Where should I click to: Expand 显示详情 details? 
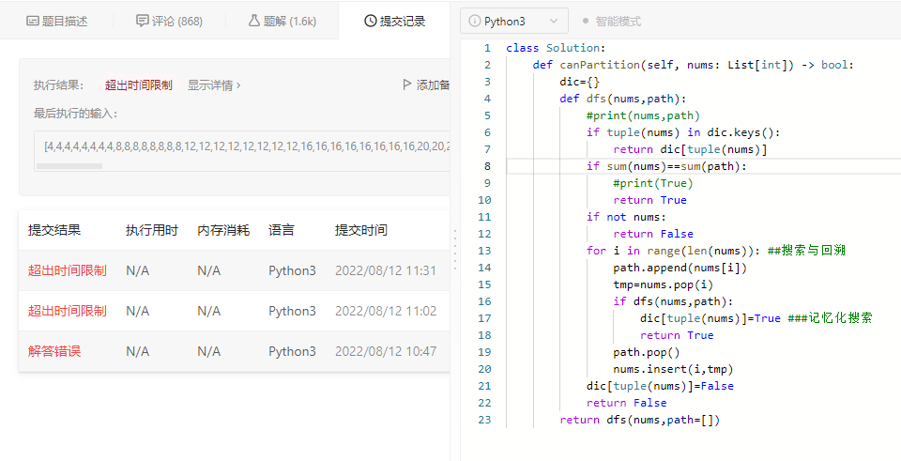click(x=214, y=85)
